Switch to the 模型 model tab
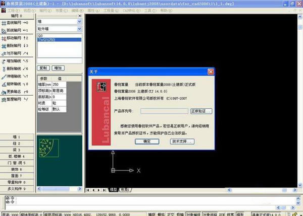The image size is (303, 216). tap(113, 189)
